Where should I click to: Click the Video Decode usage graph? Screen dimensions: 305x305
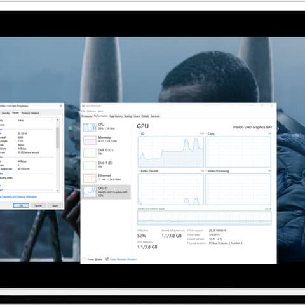pyautogui.click(x=171, y=189)
